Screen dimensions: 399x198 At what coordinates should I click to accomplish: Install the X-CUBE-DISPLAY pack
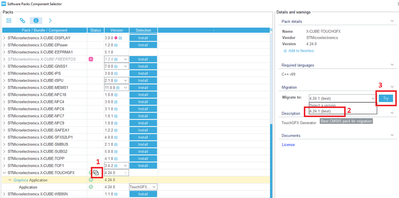[143, 38]
